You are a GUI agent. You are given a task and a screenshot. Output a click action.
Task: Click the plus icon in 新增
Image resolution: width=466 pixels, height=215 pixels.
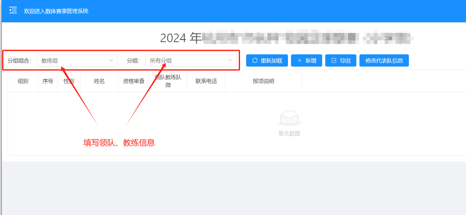[300, 60]
